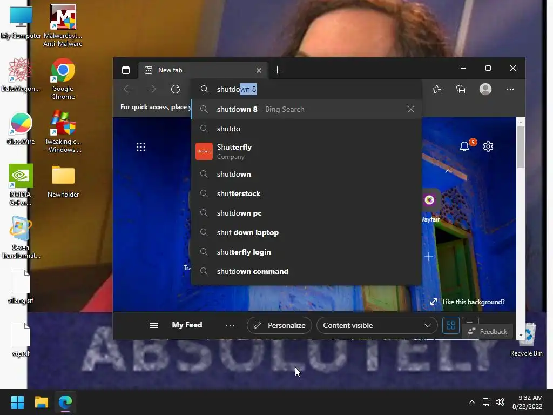Open a new tab with the plus icon

[x=277, y=70]
